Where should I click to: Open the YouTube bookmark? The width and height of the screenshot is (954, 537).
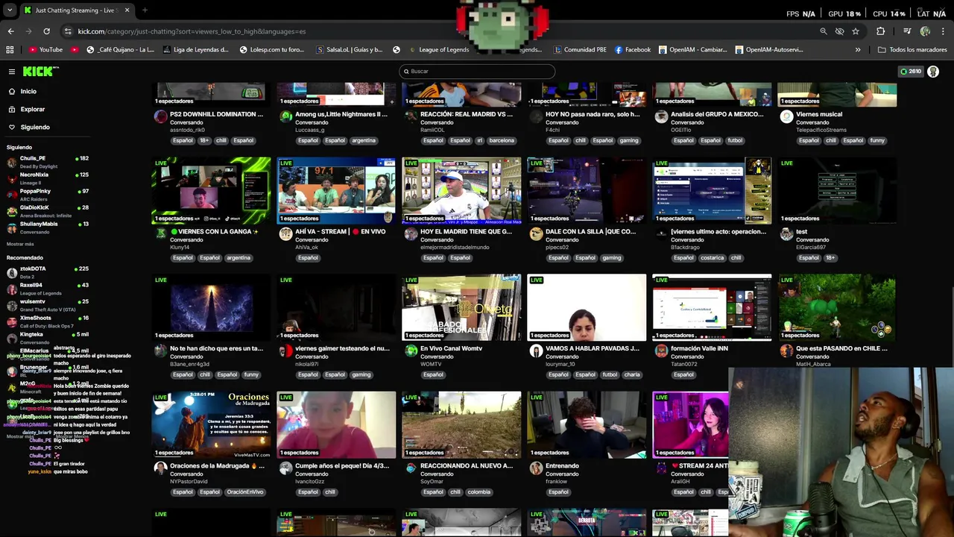pyautogui.click(x=46, y=50)
